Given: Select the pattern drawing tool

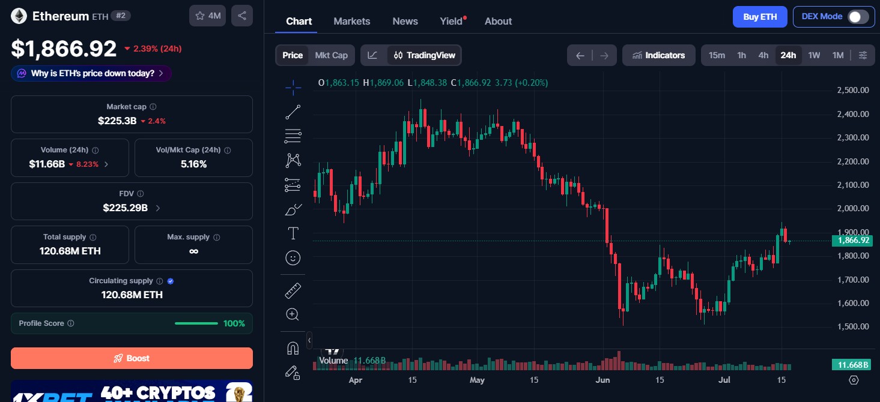Looking at the screenshot, I should (293, 160).
